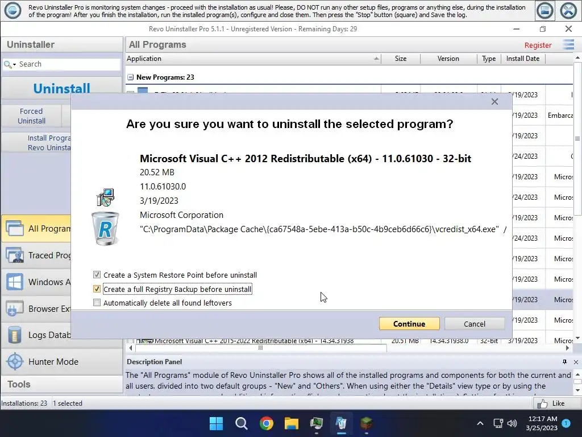
Task: Uncheck Create a full Registry Backup checkbox
Action: tap(97, 288)
